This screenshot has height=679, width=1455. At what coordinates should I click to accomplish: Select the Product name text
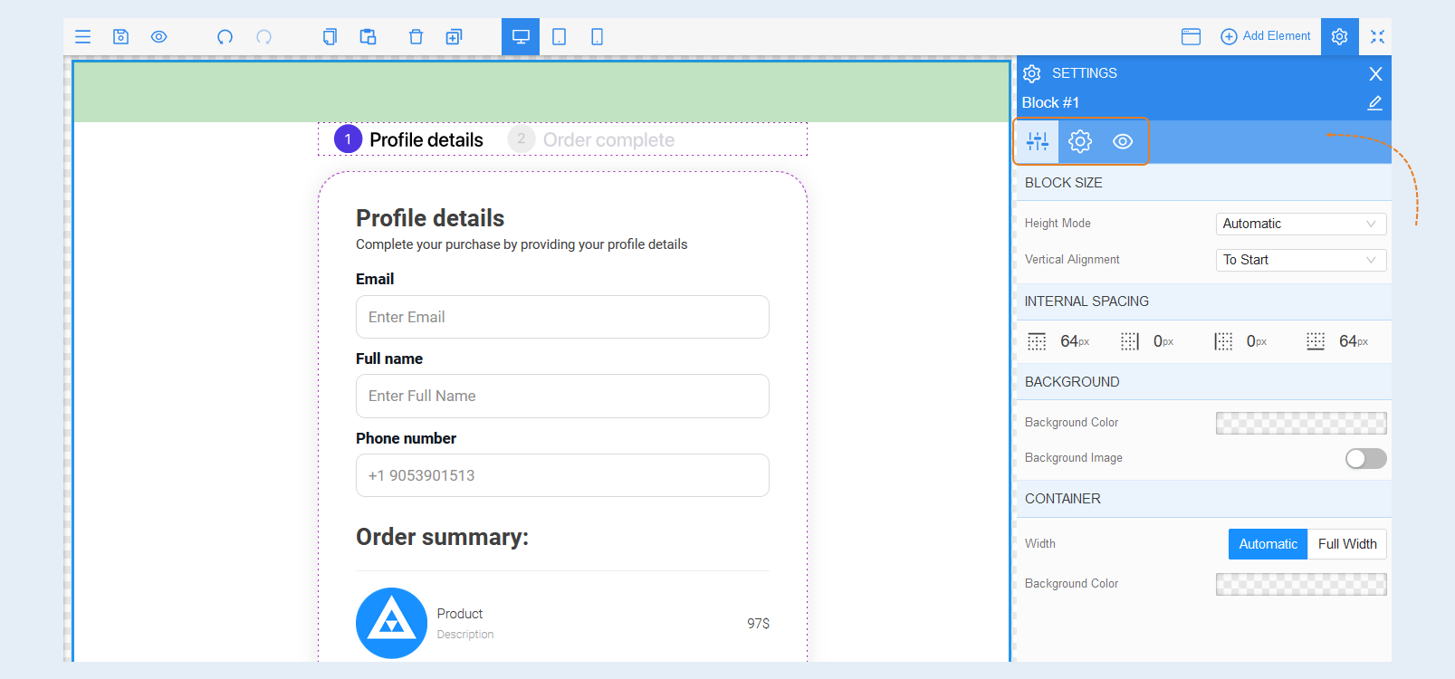tap(460, 614)
